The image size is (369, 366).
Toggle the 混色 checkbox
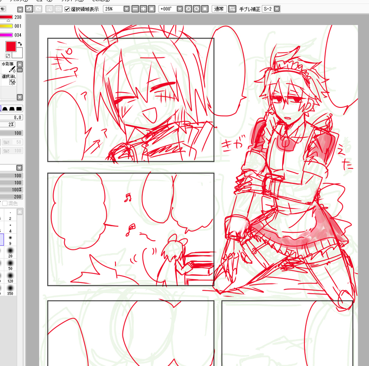point(5,203)
